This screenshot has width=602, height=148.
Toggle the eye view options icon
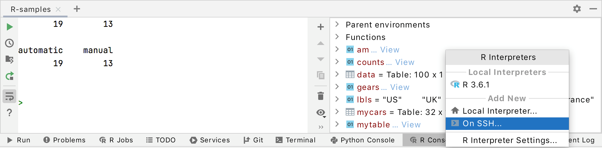click(321, 112)
